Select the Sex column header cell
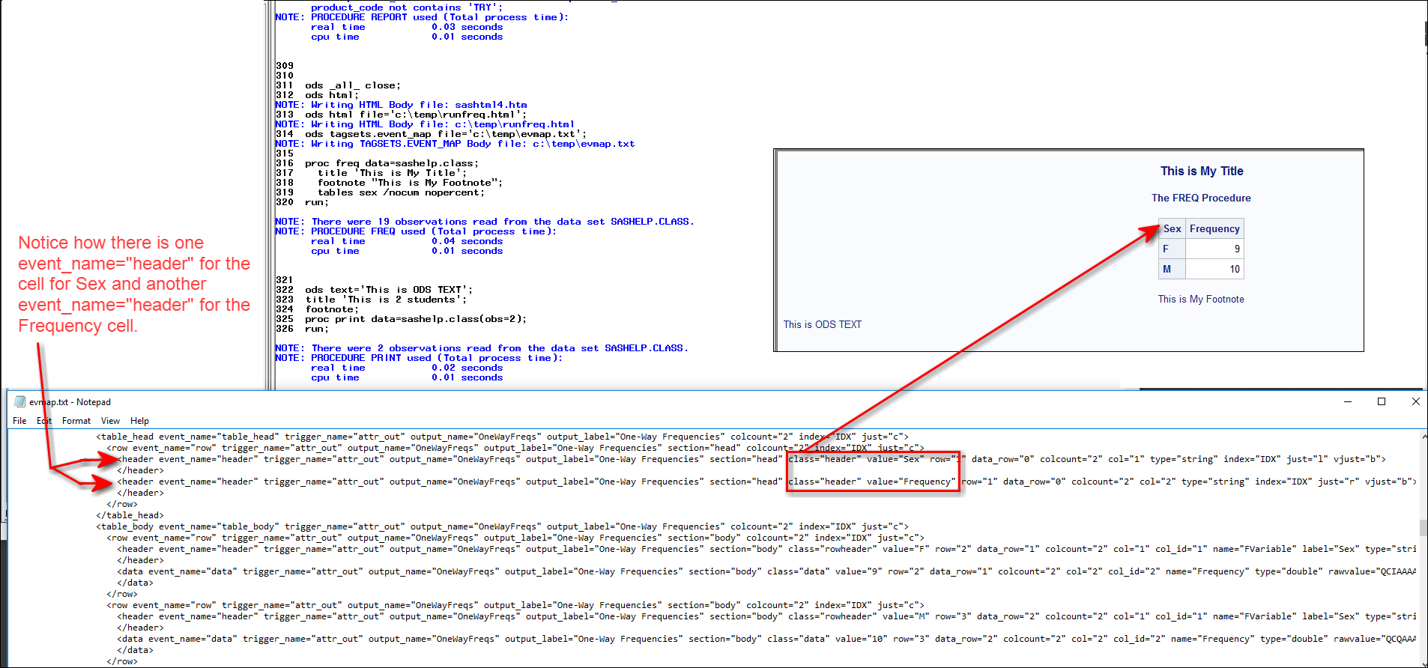 click(x=1172, y=229)
